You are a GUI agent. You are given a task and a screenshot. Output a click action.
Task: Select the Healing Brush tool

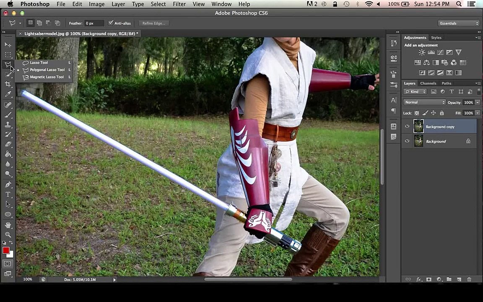coord(8,105)
